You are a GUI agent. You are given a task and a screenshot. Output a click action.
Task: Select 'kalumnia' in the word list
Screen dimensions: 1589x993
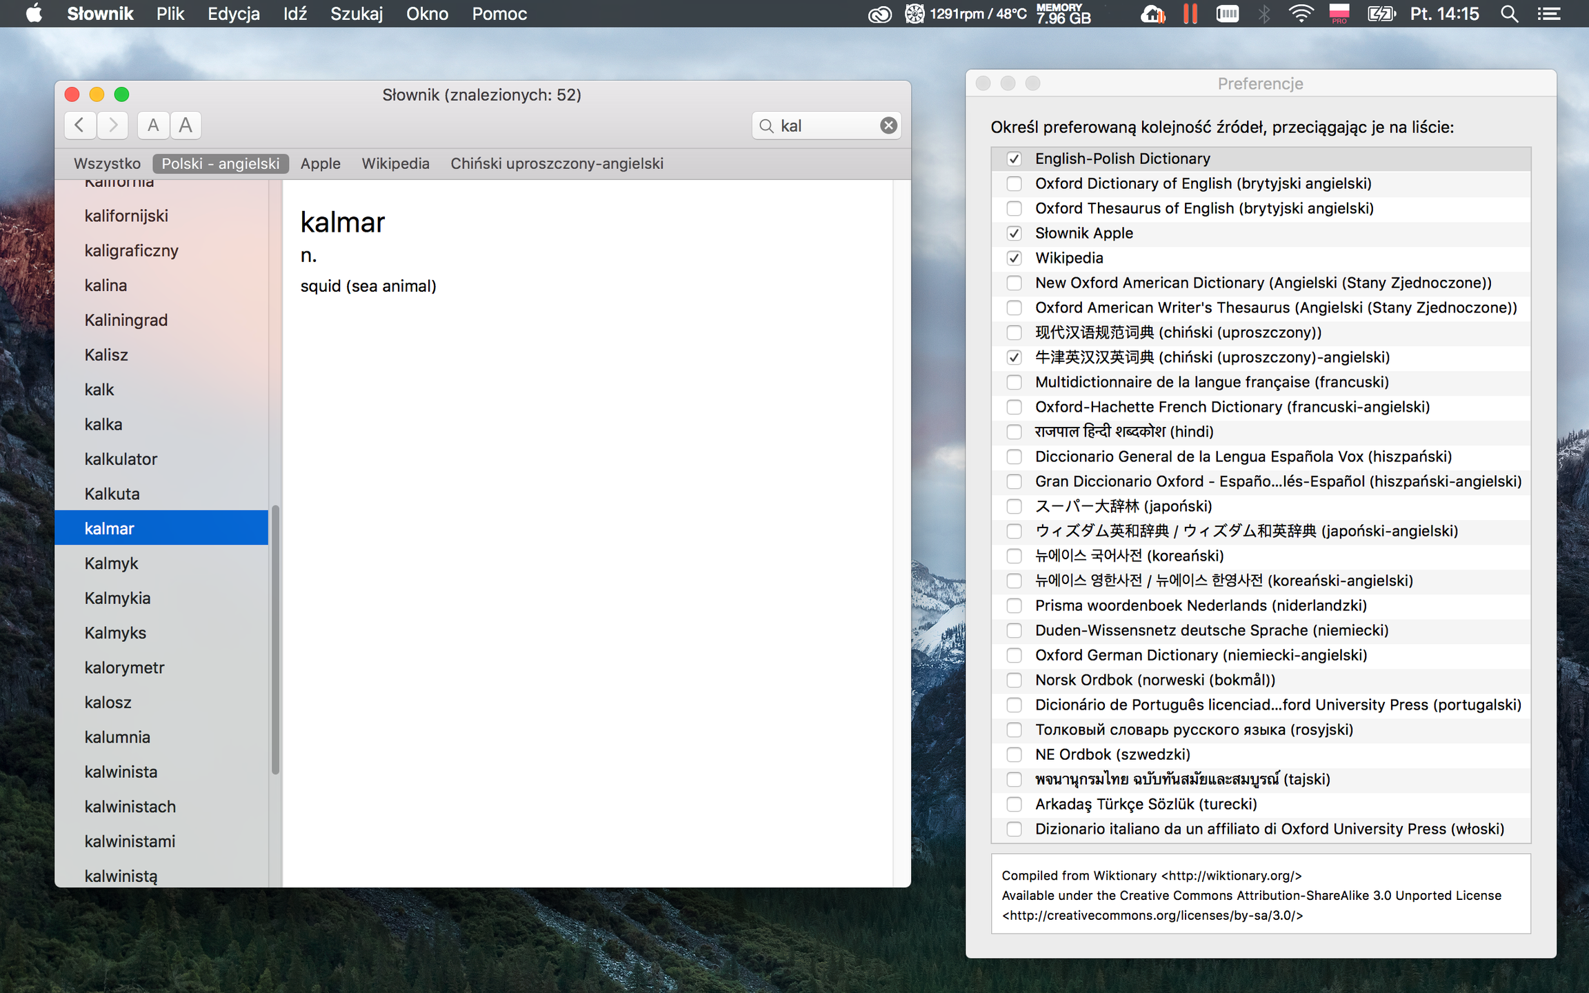(161, 737)
